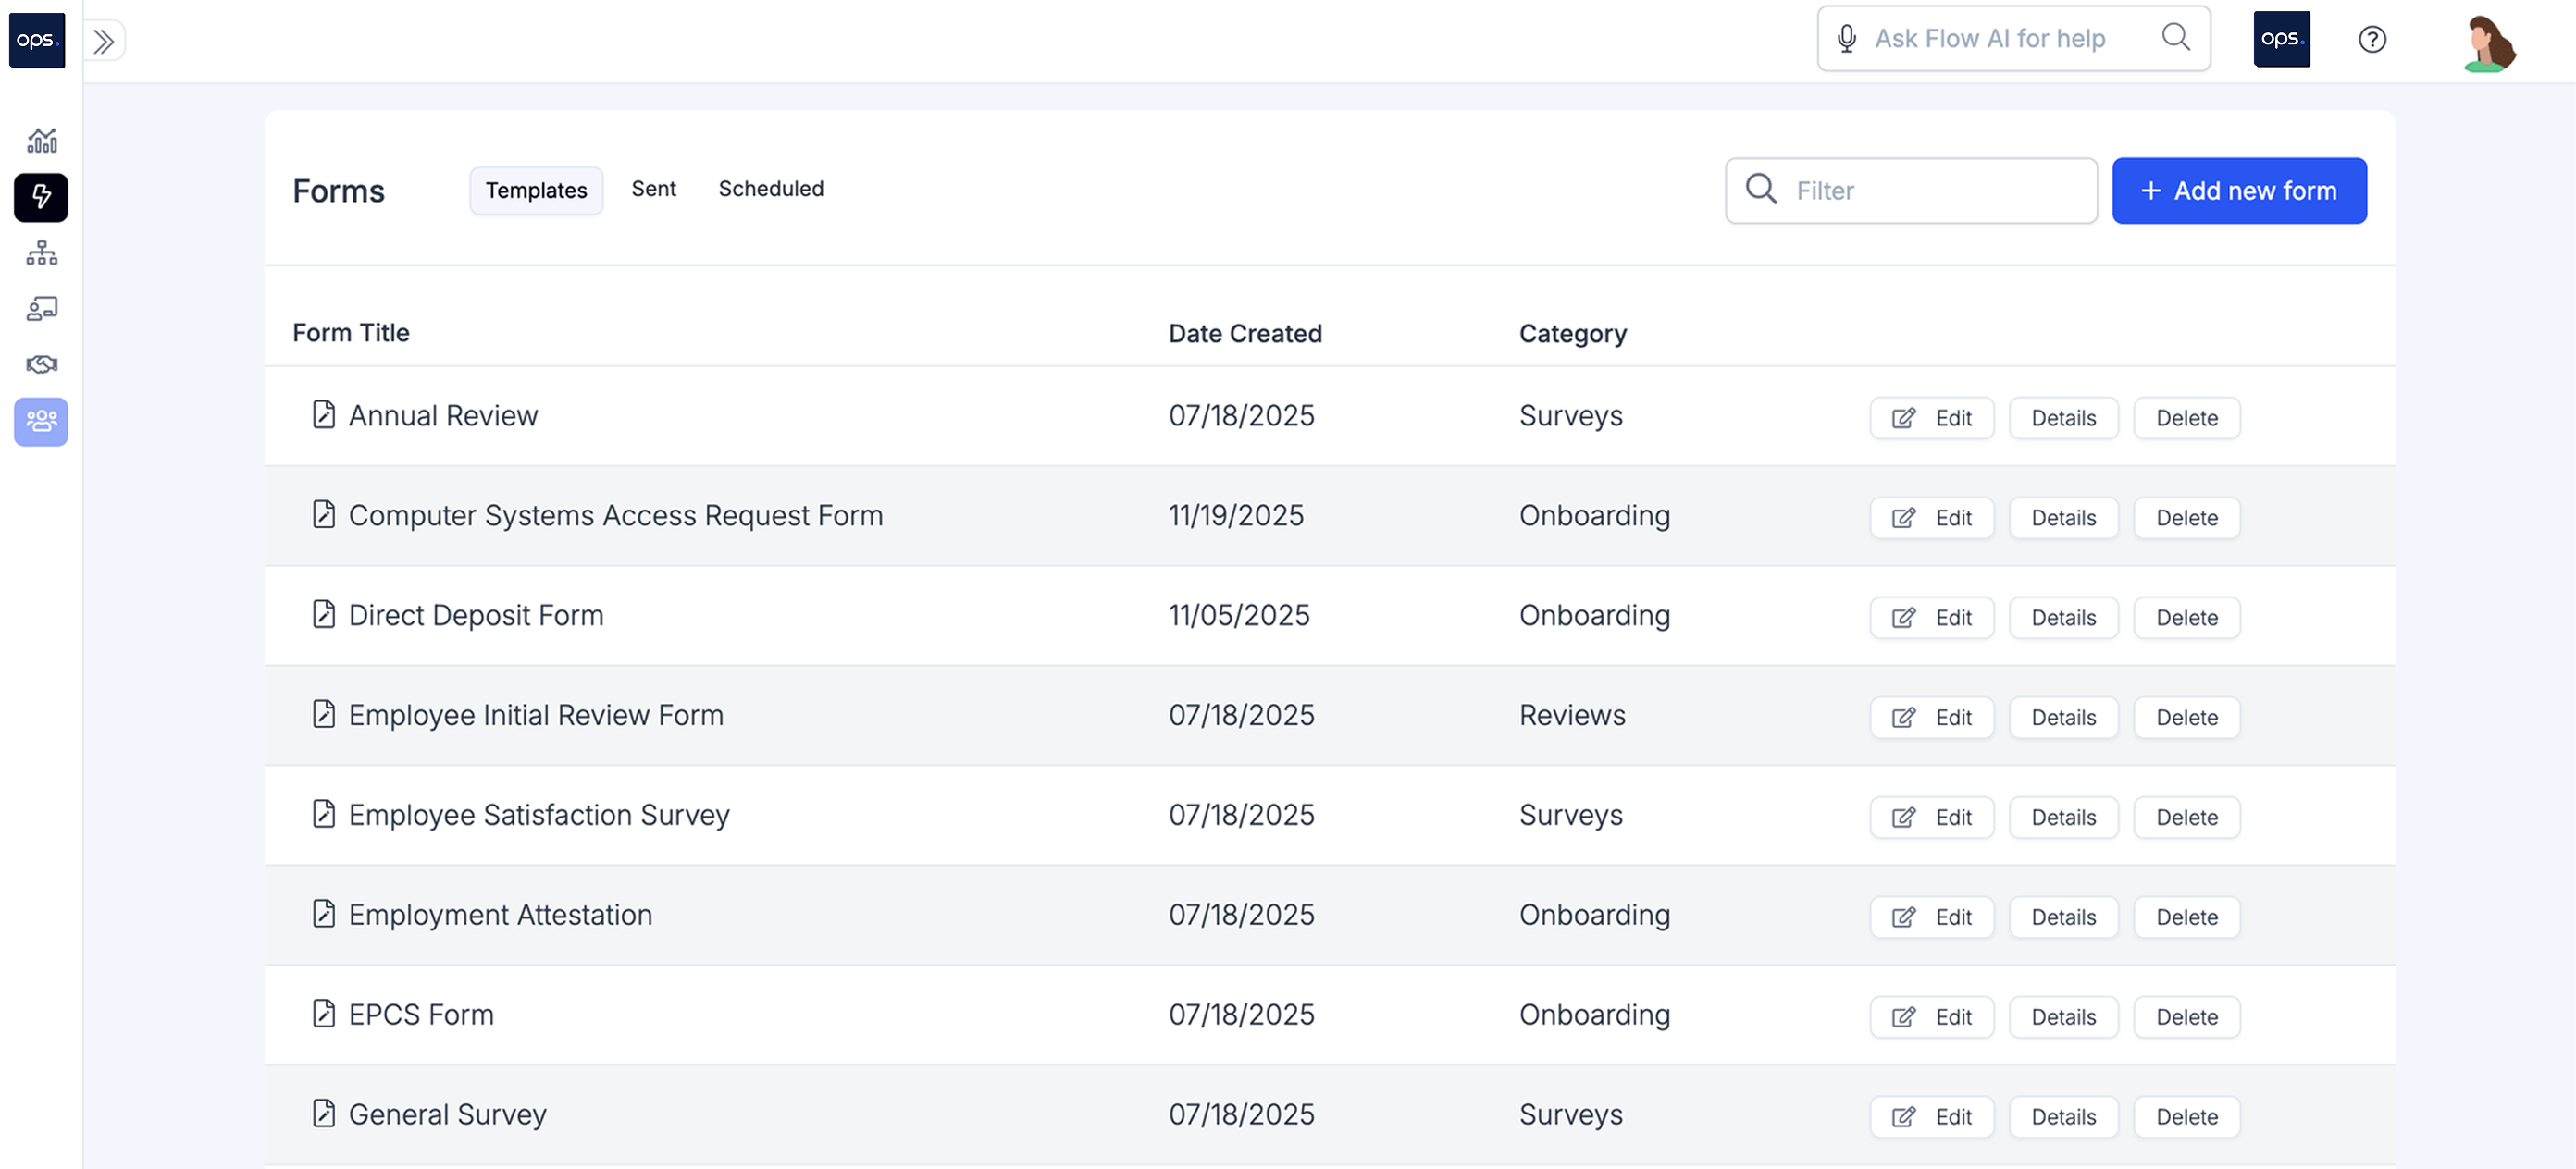Click the person with screen sidebar icon
This screenshot has height=1169, width=2576.
[x=41, y=309]
